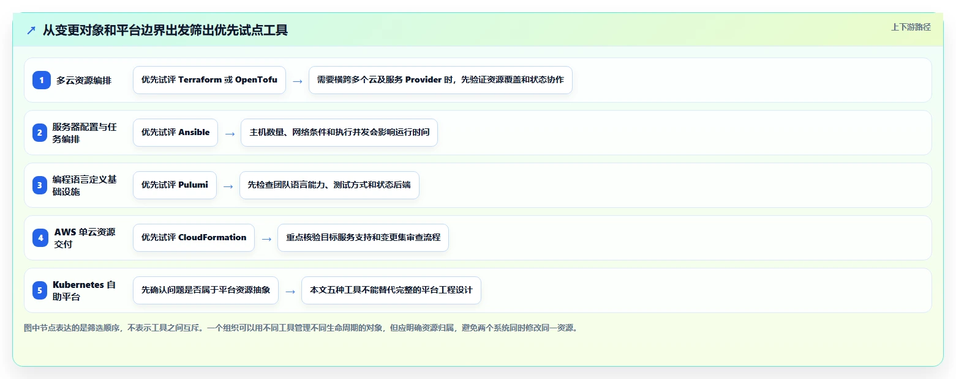Click the footnote starting 图中节点表达的是筛选顺序
The image size is (956, 379).
click(x=301, y=328)
